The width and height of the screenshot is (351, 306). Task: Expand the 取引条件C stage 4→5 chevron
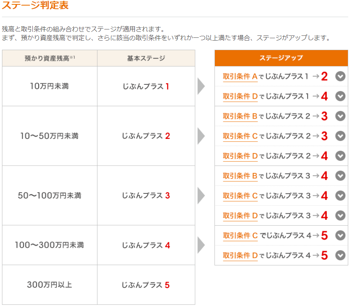coord(340,236)
